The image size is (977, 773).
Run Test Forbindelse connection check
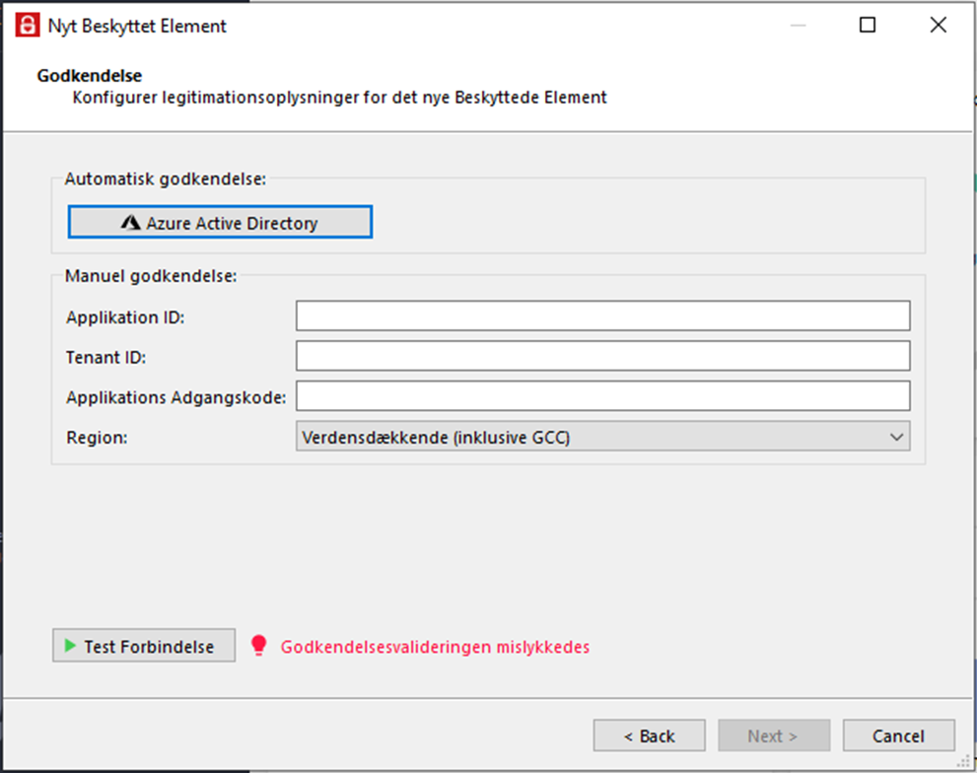click(144, 645)
